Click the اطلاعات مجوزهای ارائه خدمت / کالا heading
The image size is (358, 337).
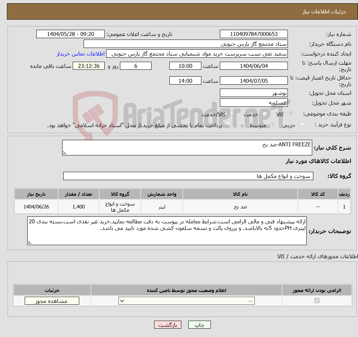317,256
